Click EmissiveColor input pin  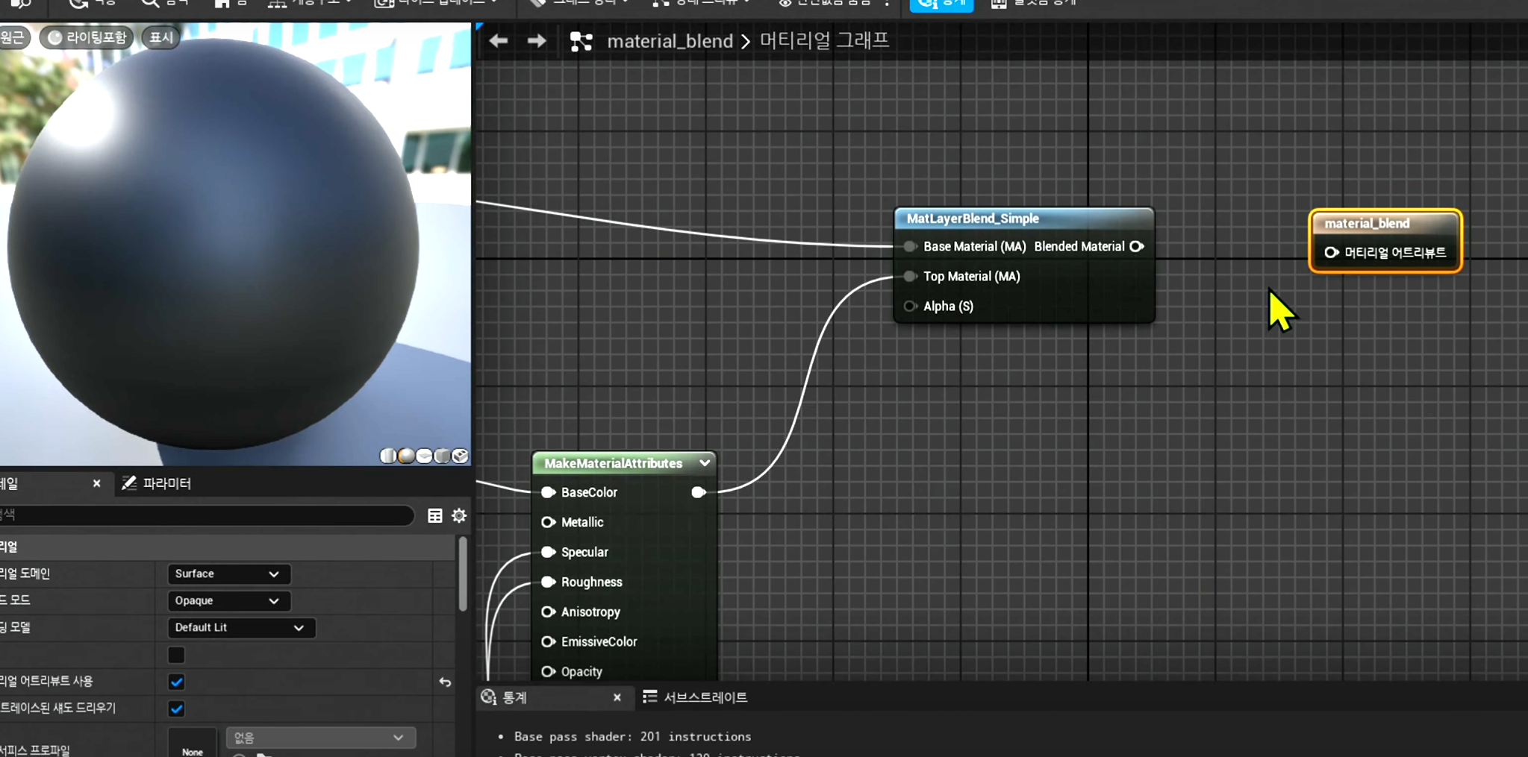pos(549,641)
